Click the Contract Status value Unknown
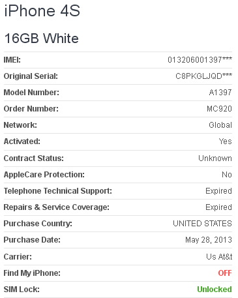 click(215, 158)
